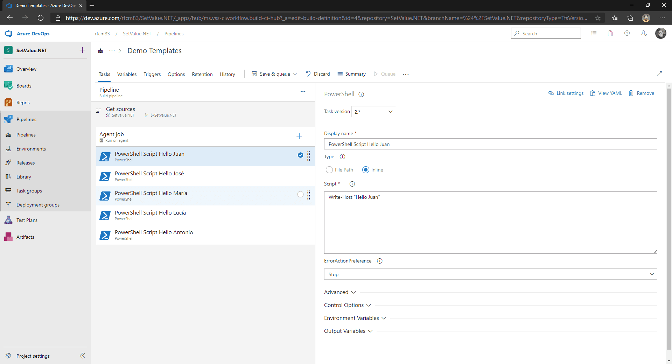
Task: Click the Script info icon
Action: pos(352,184)
